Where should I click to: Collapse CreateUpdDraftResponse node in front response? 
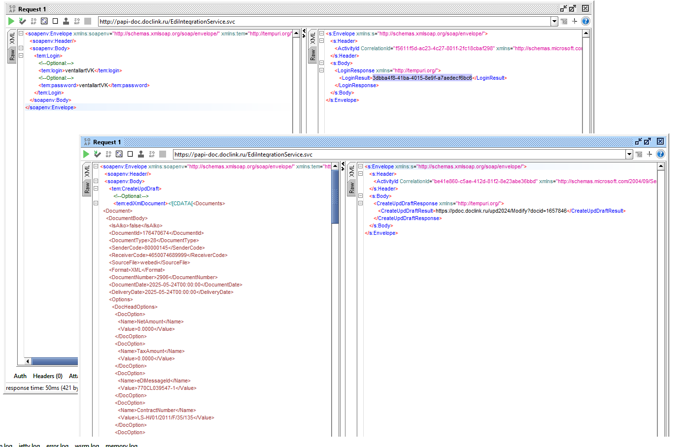(360, 203)
